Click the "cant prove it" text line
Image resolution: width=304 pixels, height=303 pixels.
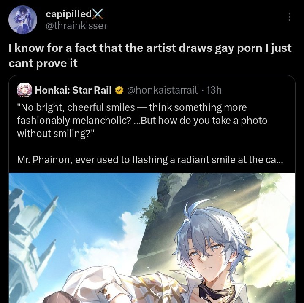tap(43, 63)
